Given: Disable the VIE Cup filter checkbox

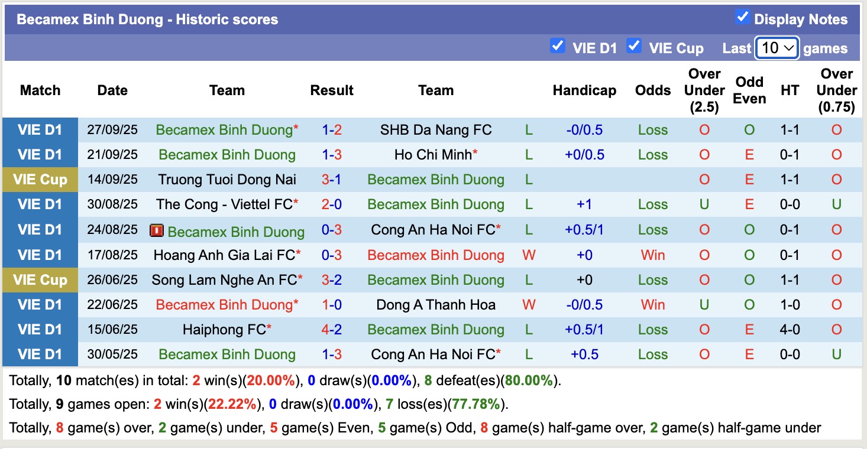Looking at the screenshot, I should coord(634,46).
